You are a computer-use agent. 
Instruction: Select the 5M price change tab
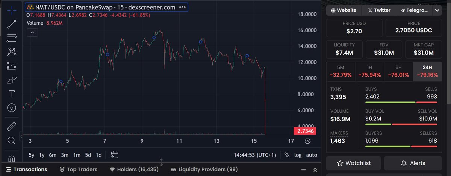[341, 71]
